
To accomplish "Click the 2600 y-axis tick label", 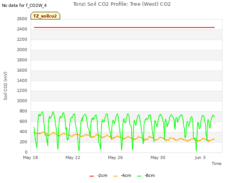I will coord(22,19).
